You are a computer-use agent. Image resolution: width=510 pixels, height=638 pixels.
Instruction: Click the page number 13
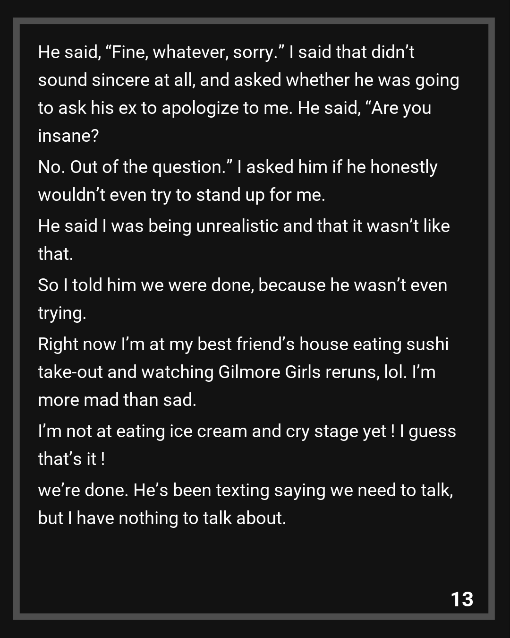(462, 599)
